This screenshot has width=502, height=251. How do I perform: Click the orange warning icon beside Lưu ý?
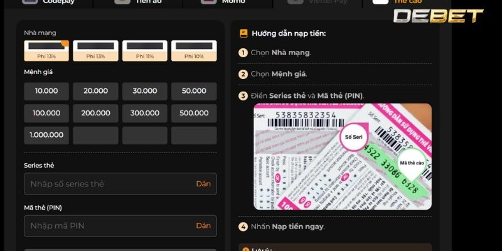click(x=246, y=249)
